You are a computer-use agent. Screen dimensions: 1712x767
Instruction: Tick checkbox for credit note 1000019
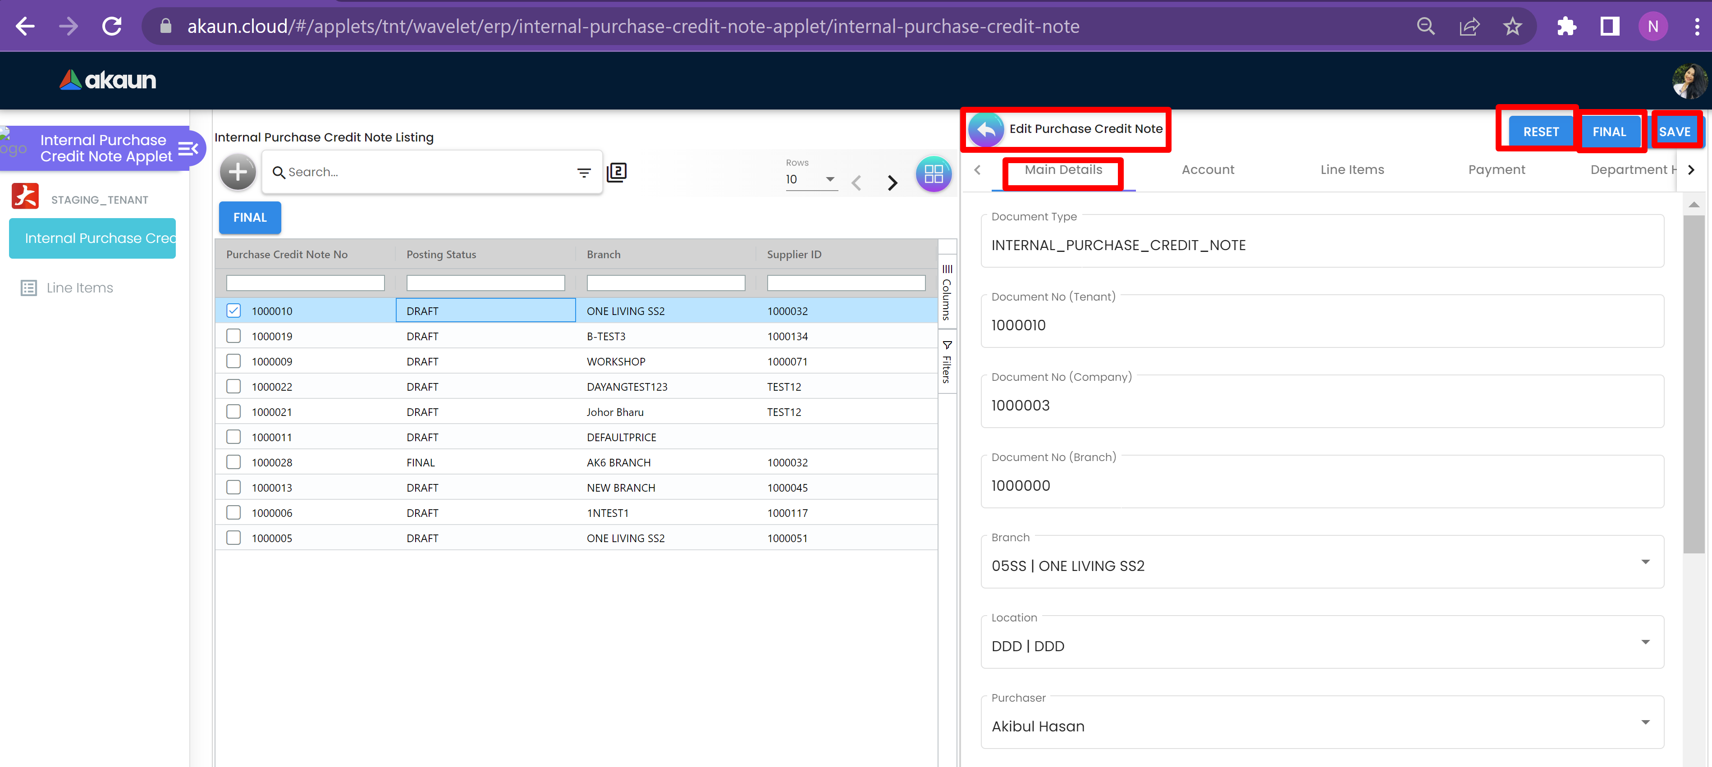pyautogui.click(x=233, y=336)
